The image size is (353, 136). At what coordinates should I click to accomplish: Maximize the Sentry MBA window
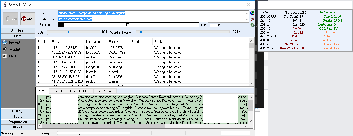pyautogui.click(x=235, y=5)
